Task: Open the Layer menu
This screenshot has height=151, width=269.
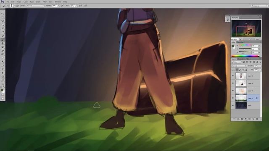Action: tap(26, 2)
